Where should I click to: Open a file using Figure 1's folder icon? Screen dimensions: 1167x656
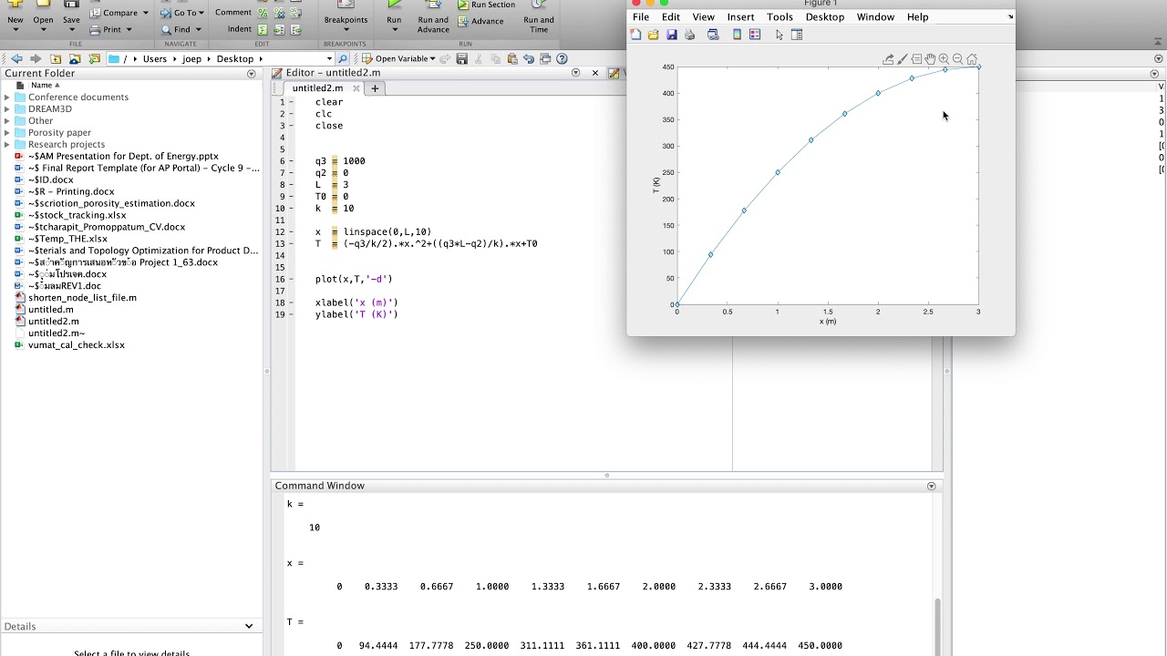[654, 35]
